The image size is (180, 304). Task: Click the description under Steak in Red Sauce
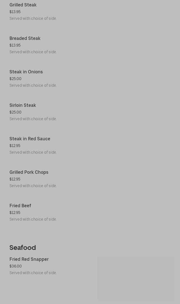click(x=33, y=153)
